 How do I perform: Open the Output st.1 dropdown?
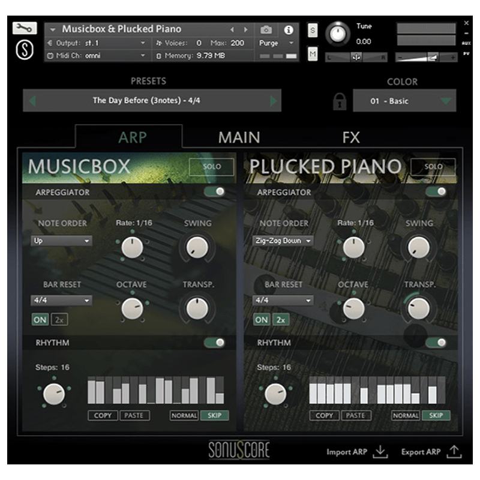(x=97, y=43)
